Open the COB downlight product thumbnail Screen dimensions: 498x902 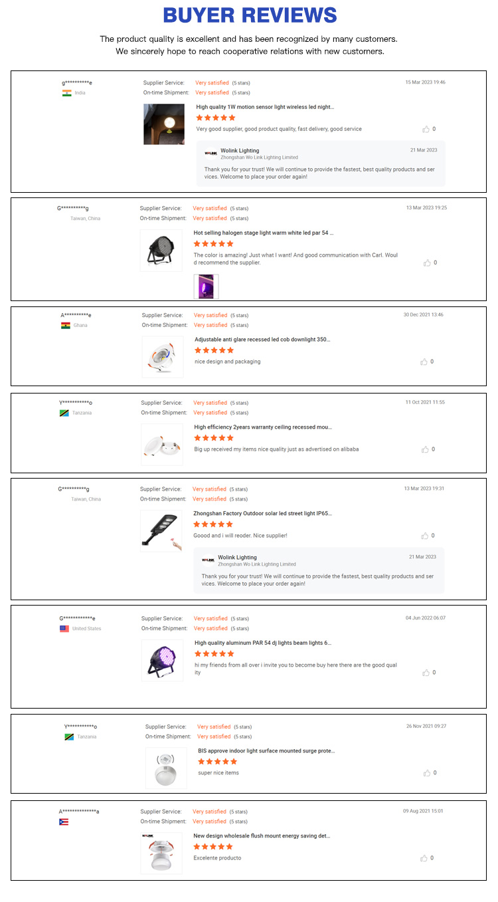pyautogui.click(x=163, y=357)
